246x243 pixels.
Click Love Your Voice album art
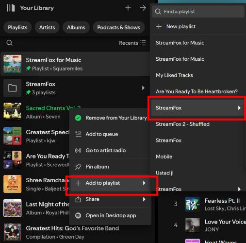point(193,225)
